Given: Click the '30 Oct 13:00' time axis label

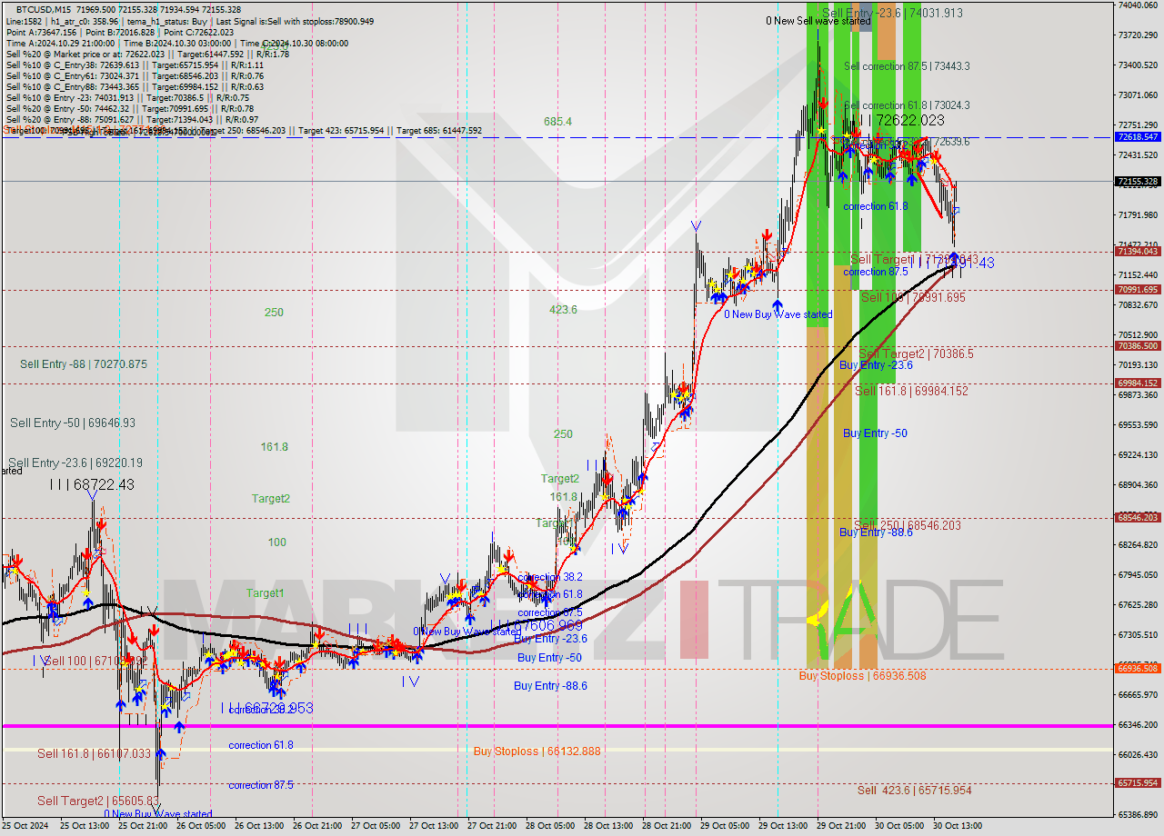Looking at the screenshot, I should pyautogui.click(x=958, y=826).
